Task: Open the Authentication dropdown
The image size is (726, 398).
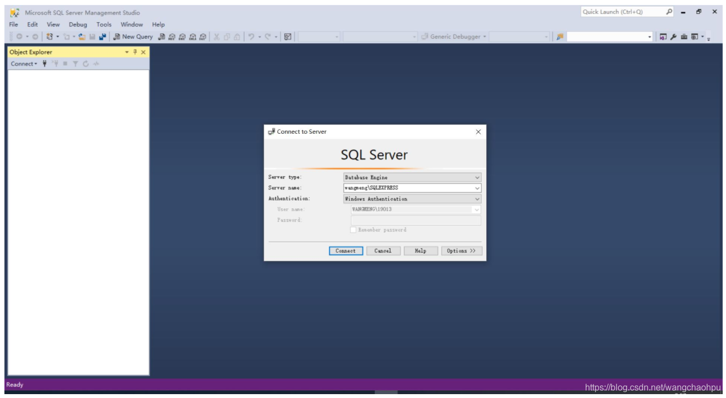Action: point(477,199)
